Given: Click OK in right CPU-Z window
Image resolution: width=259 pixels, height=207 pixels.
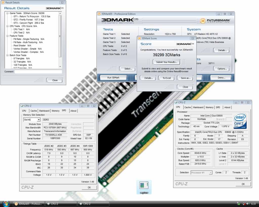Looking at the screenshot, I should click(x=243, y=184).
